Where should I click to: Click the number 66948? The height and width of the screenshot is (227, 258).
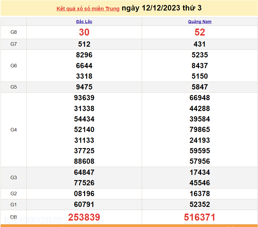pos(200,98)
